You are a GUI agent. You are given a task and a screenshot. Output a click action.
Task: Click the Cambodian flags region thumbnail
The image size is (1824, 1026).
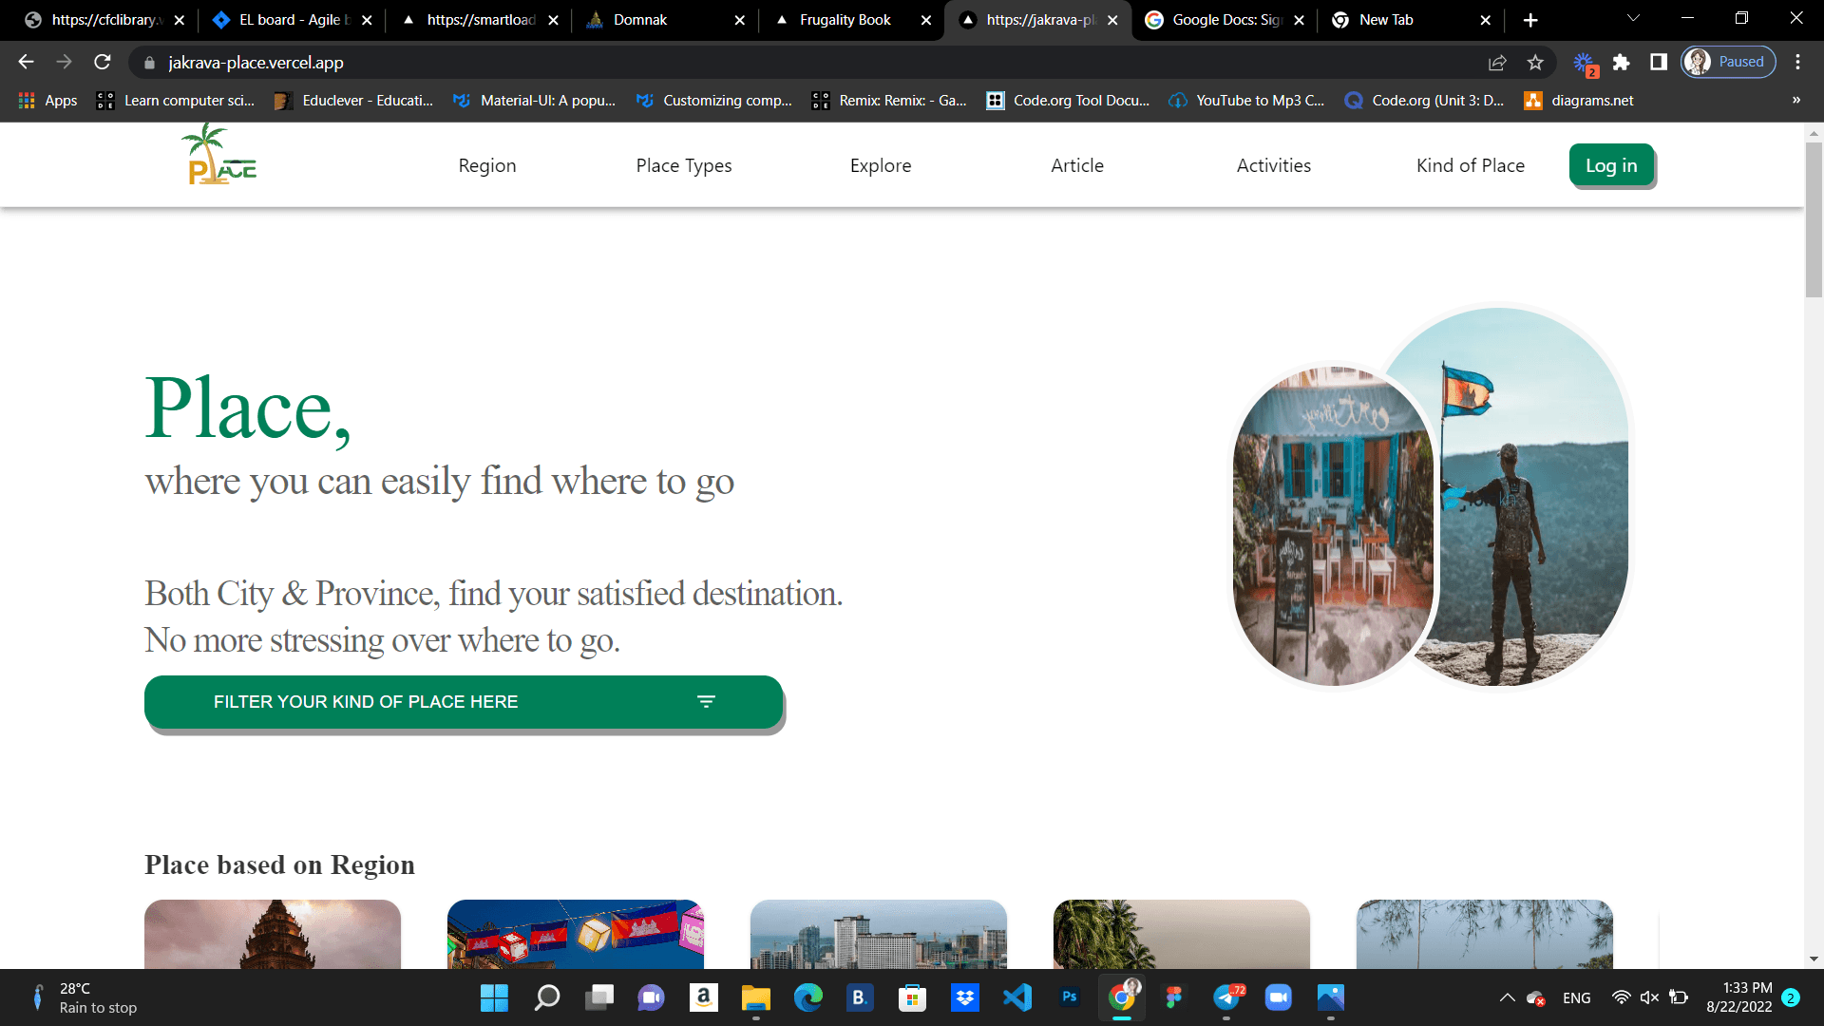(576, 935)
